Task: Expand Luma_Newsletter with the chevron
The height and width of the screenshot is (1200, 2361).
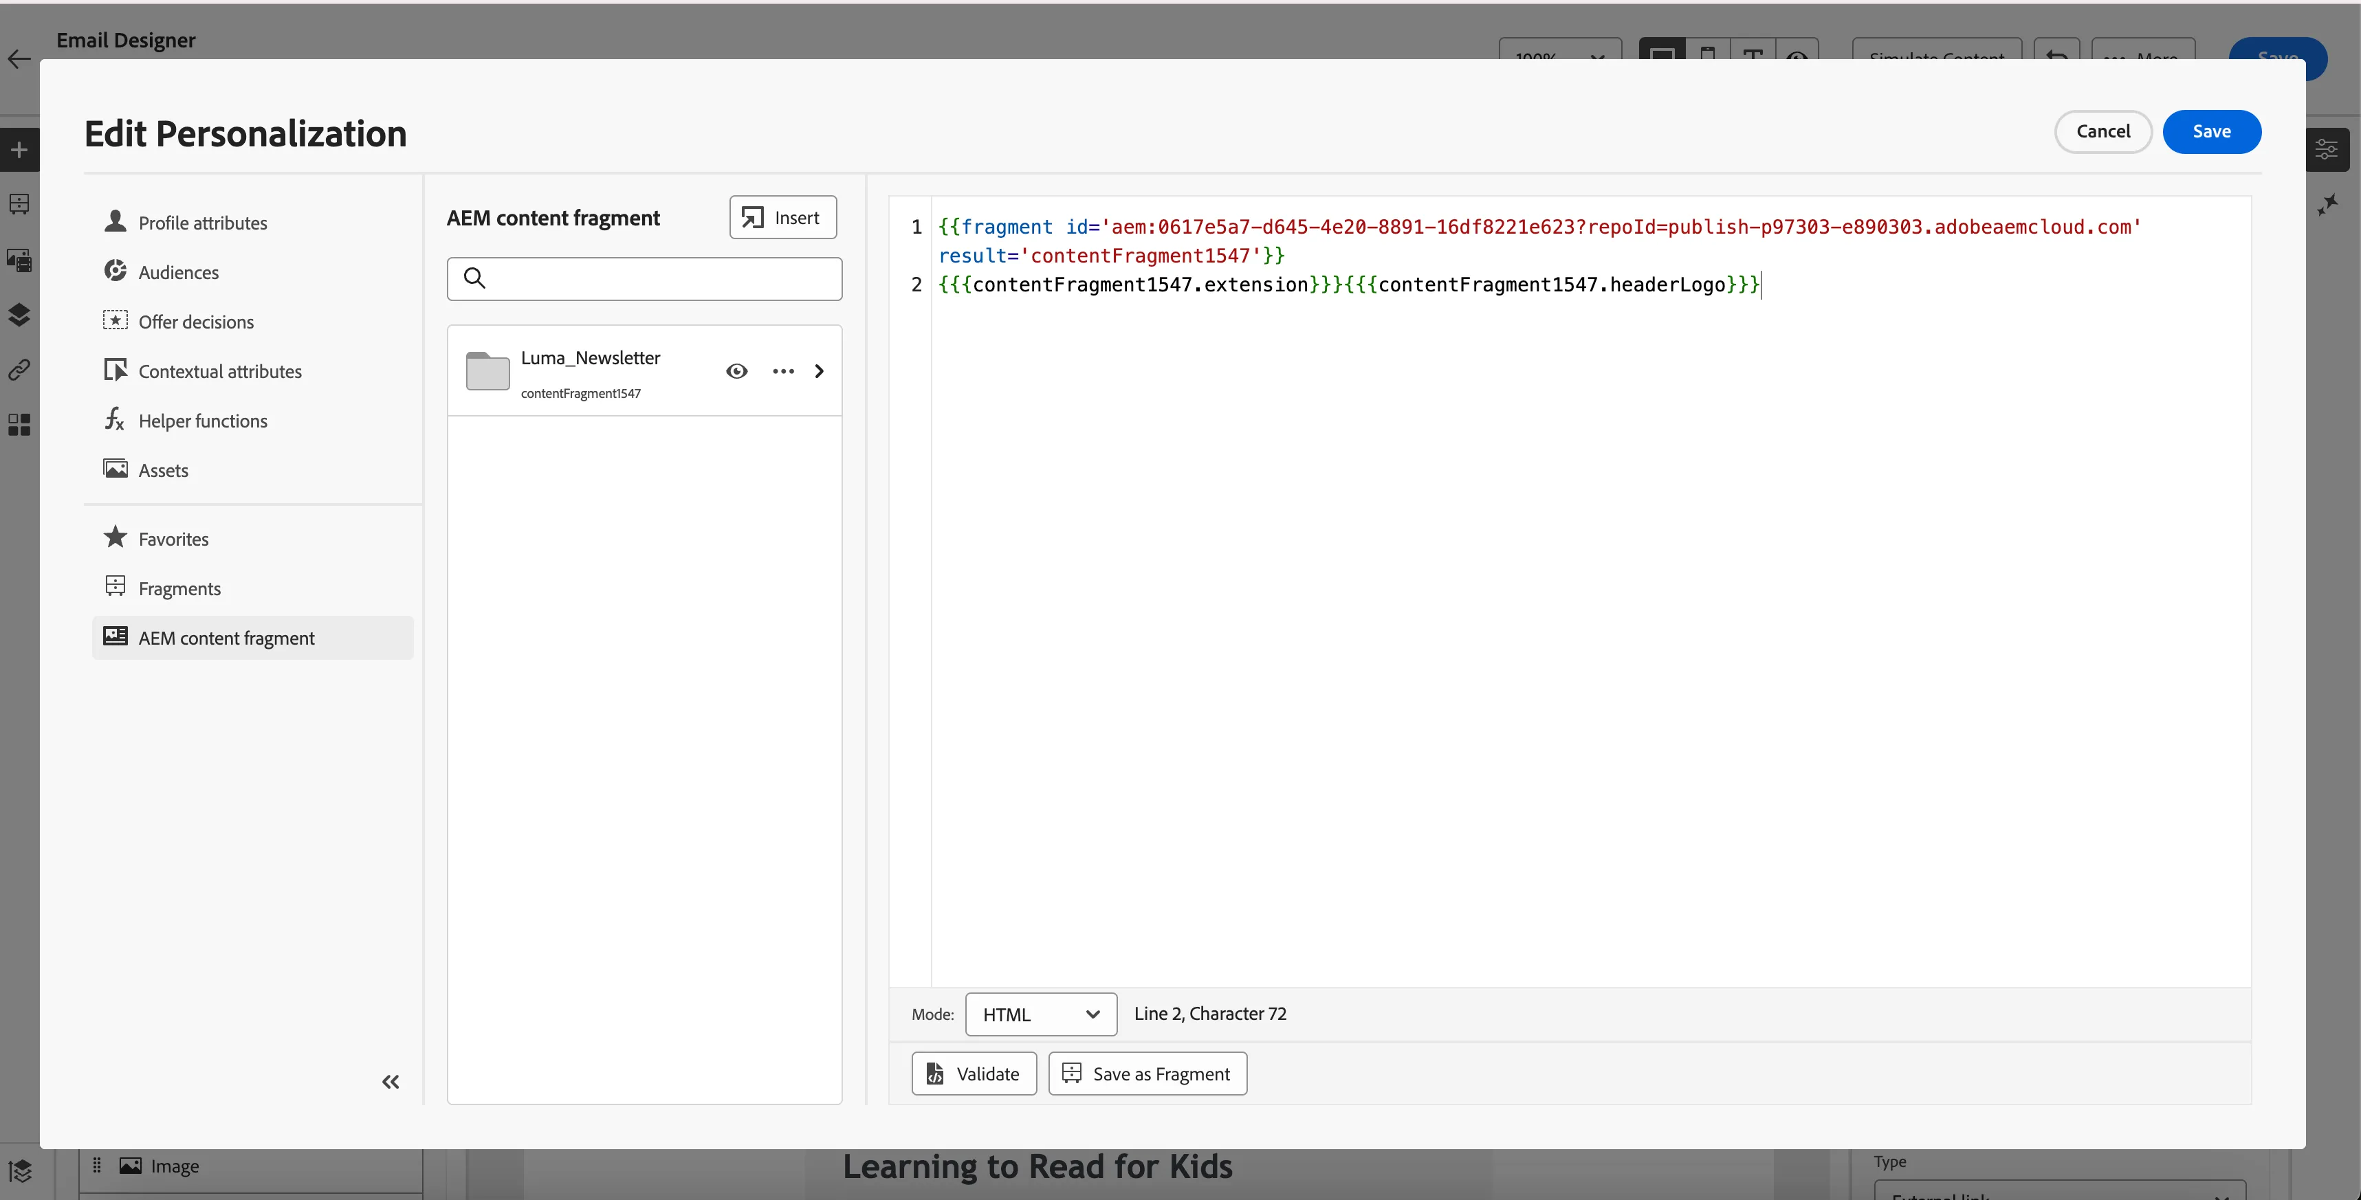Action: click(x=820, y=371)
